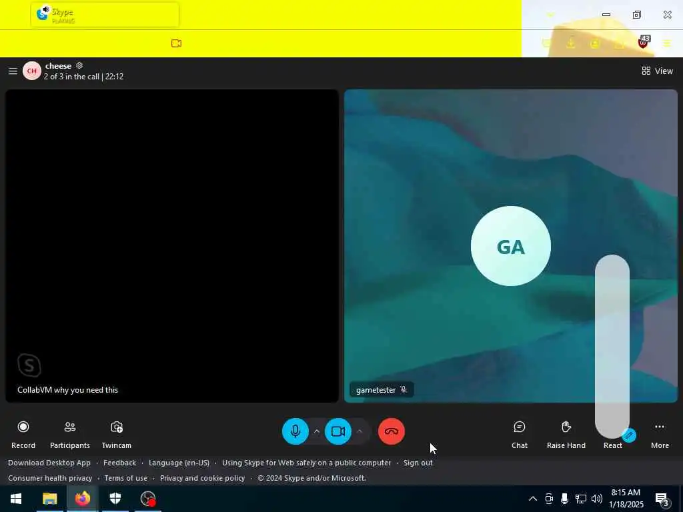Select the CollabVM black video tile
The height and width of the screenshot is (512, 683).
171,246
